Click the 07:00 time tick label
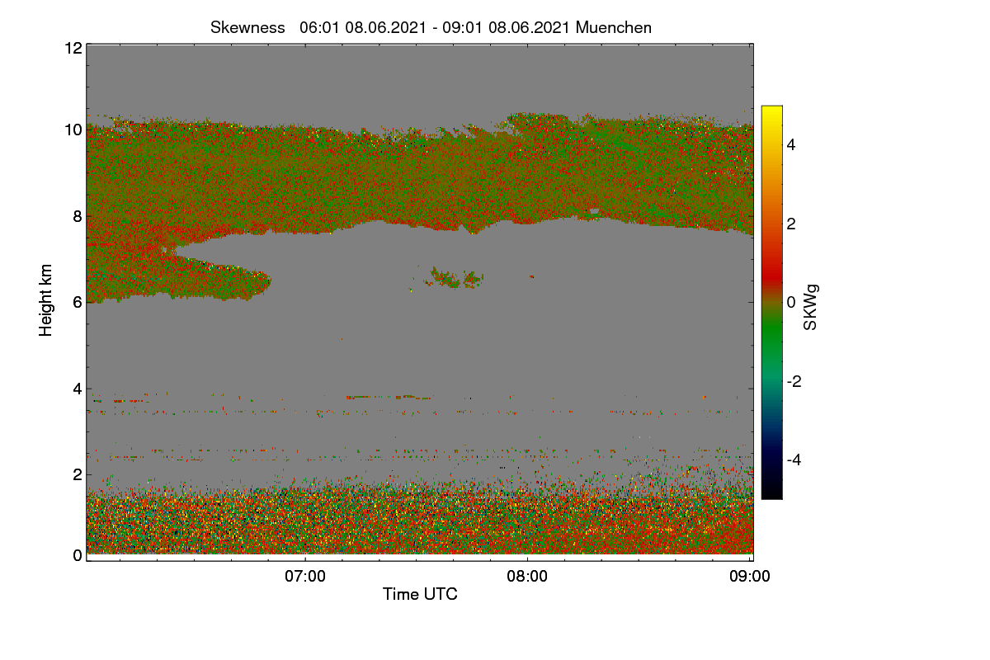The height and width of the screenshot is (660, 990). tap(305, 576)
